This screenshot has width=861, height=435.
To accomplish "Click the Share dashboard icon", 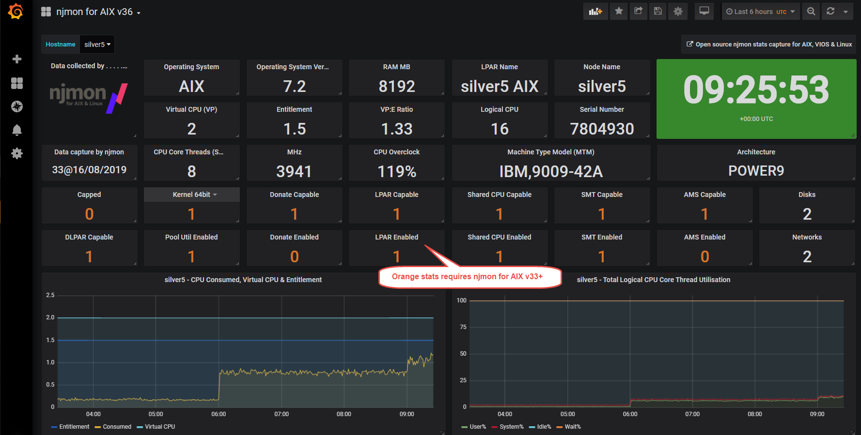I will [x=638, y=12].
